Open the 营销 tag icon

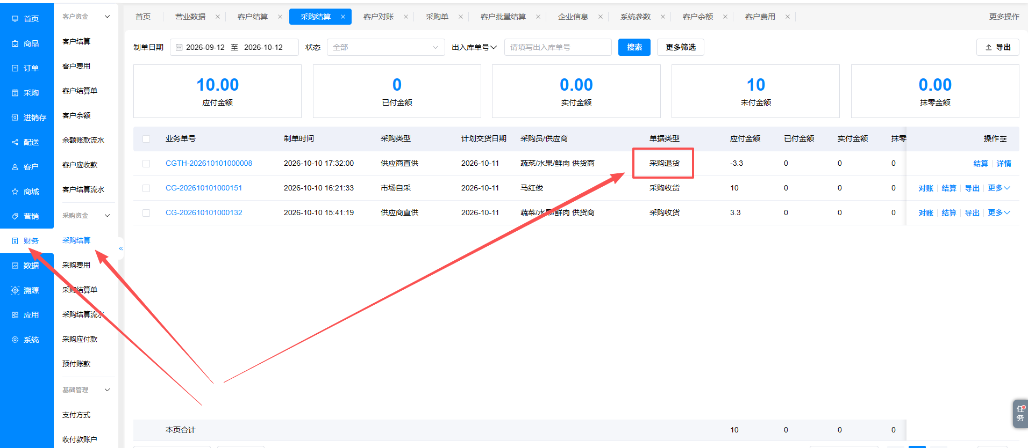[15, 216]
